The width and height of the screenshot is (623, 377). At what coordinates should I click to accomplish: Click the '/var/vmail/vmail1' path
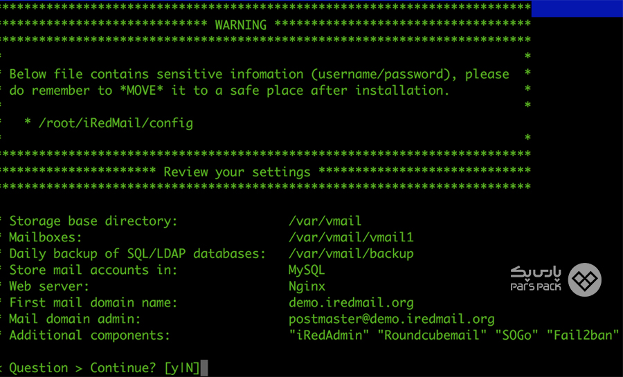click(x=351, y=237)
